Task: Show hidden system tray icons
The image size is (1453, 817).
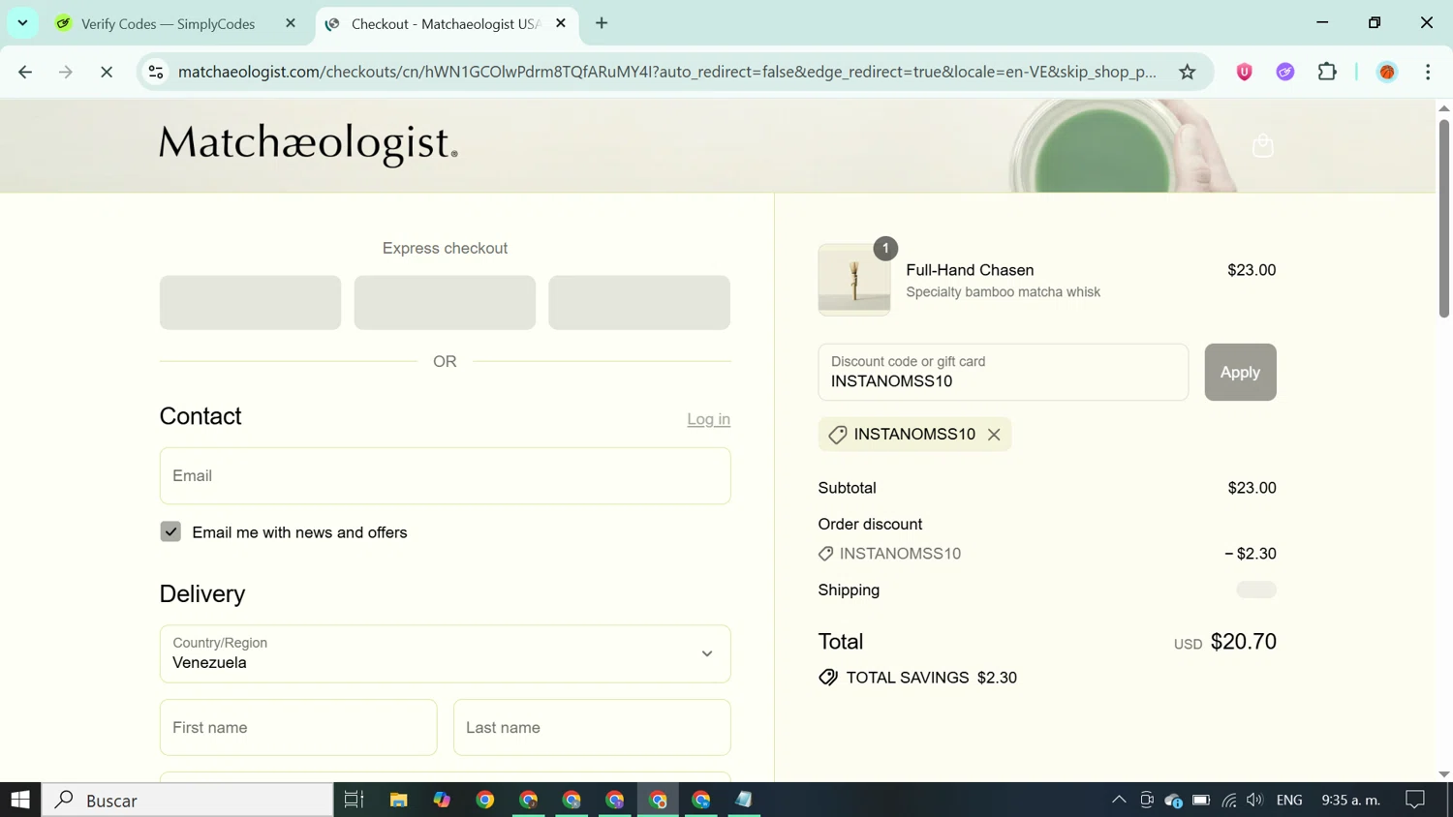Action: (x=1119, y=800)
